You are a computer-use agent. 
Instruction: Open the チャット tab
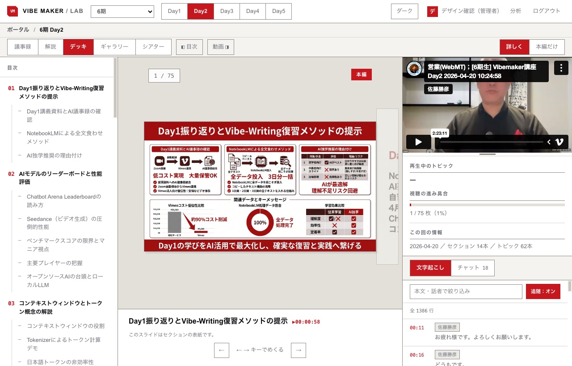pos(473,268)
